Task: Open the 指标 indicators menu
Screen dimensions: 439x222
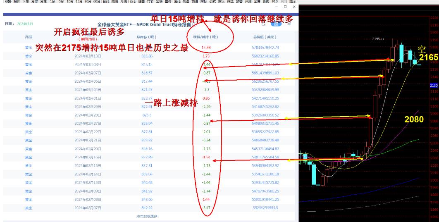Action: pyautogui.click(x=203, y=1)
